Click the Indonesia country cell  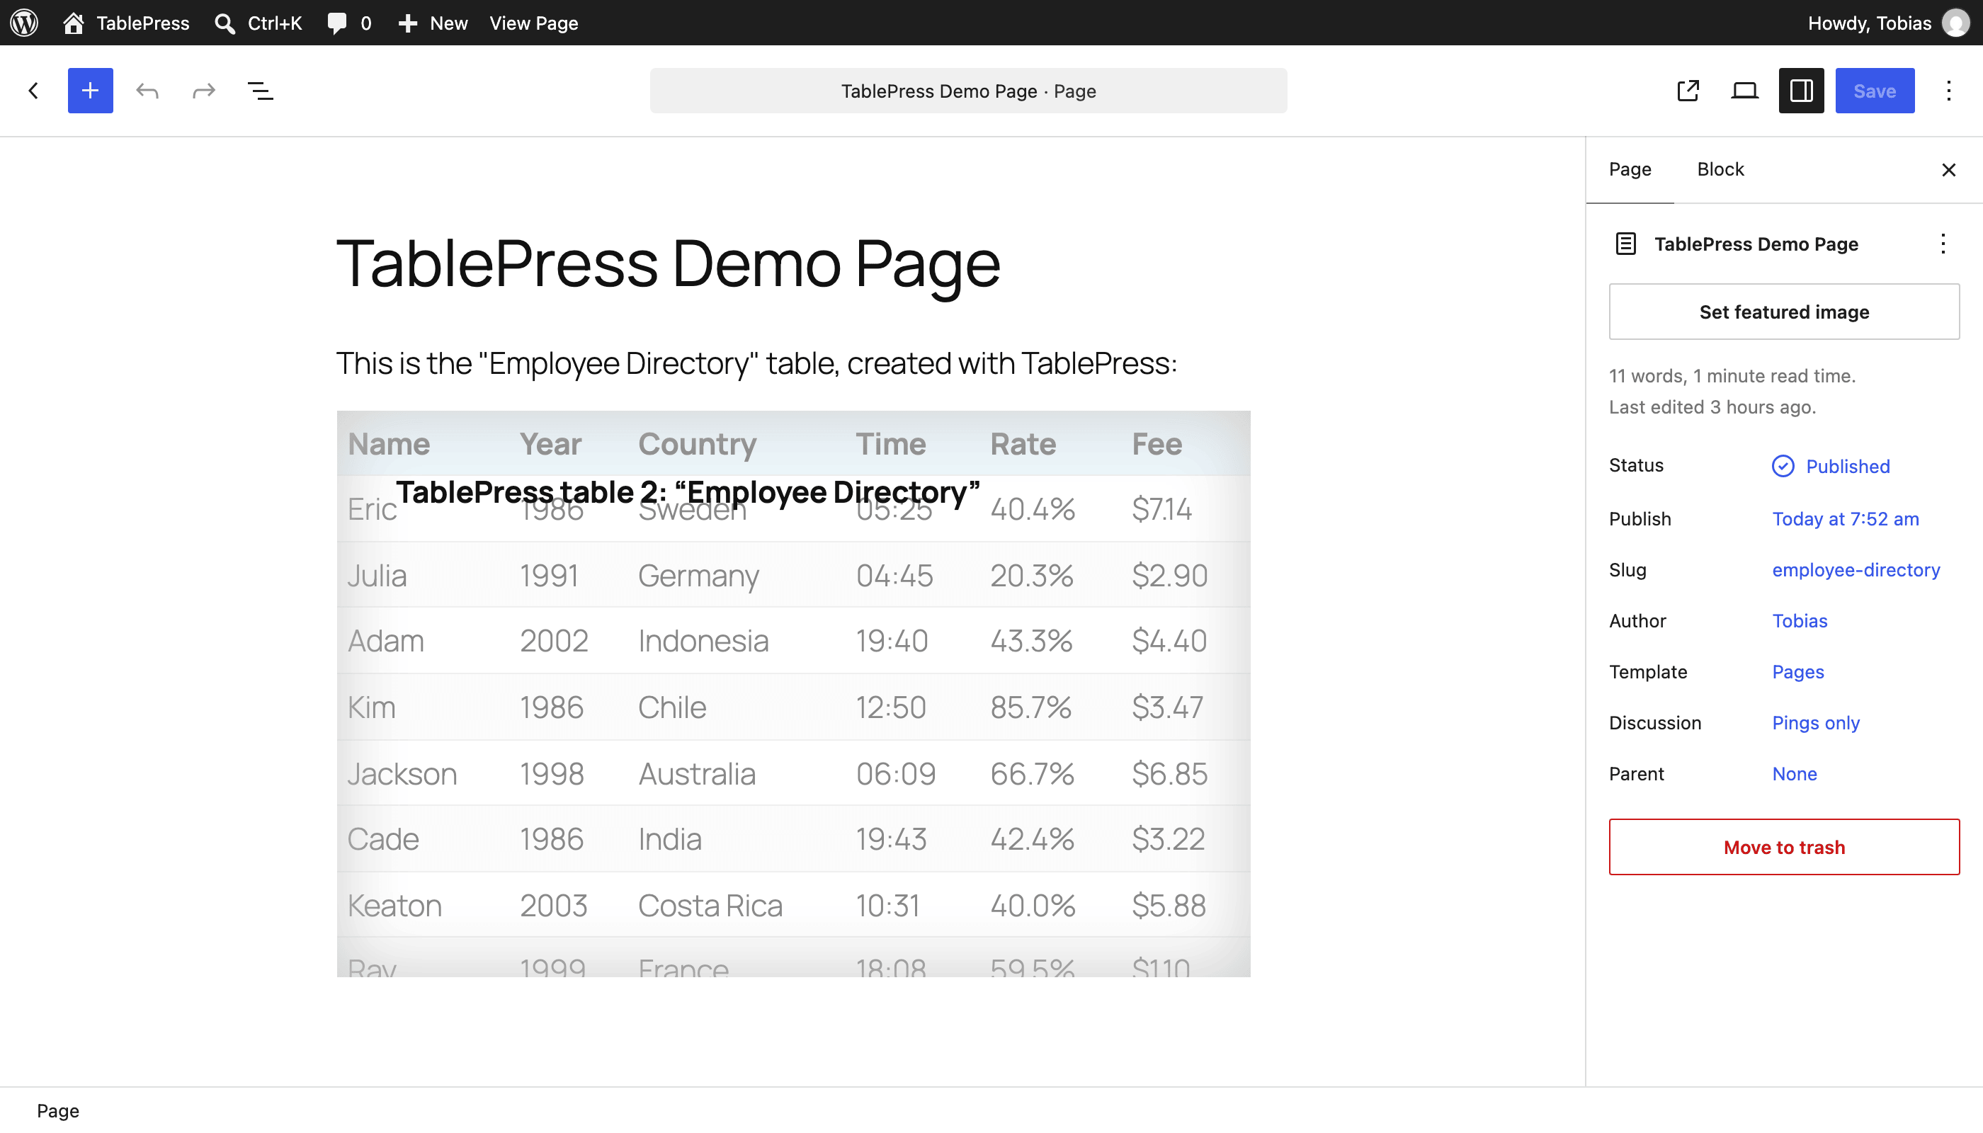[x=703, y=640]
